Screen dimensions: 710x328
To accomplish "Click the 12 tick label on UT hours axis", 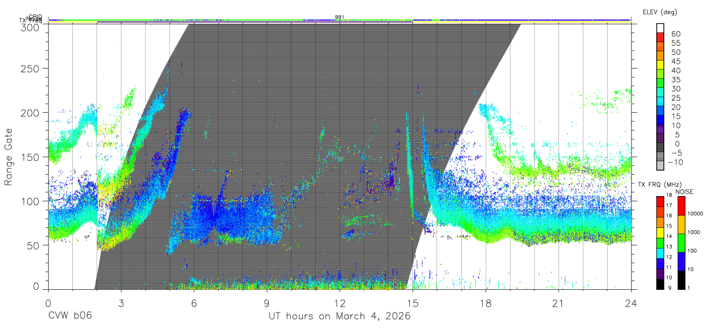I will [339, 303].
